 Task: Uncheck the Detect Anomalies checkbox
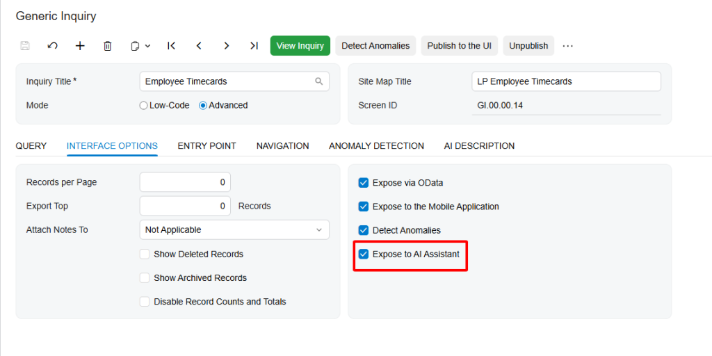[363, 230]
